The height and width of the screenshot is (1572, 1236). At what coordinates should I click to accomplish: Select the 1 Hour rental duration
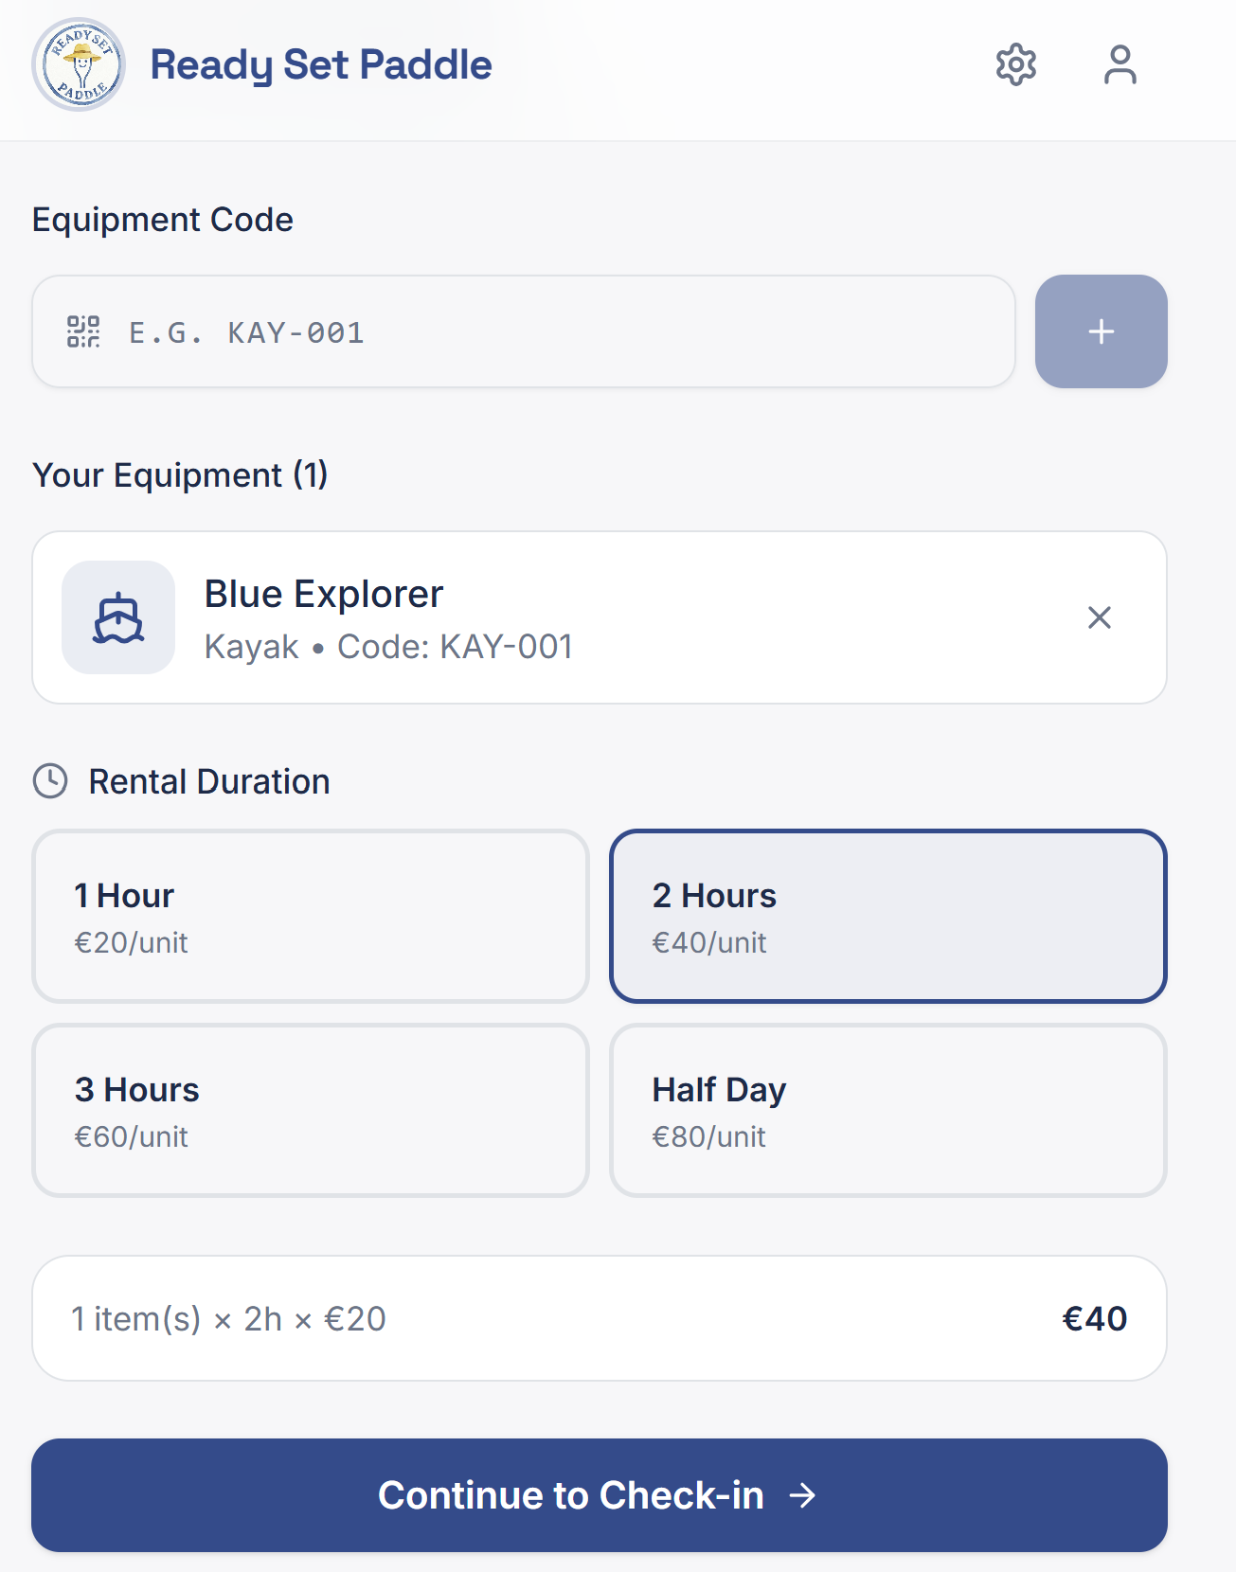311,916
